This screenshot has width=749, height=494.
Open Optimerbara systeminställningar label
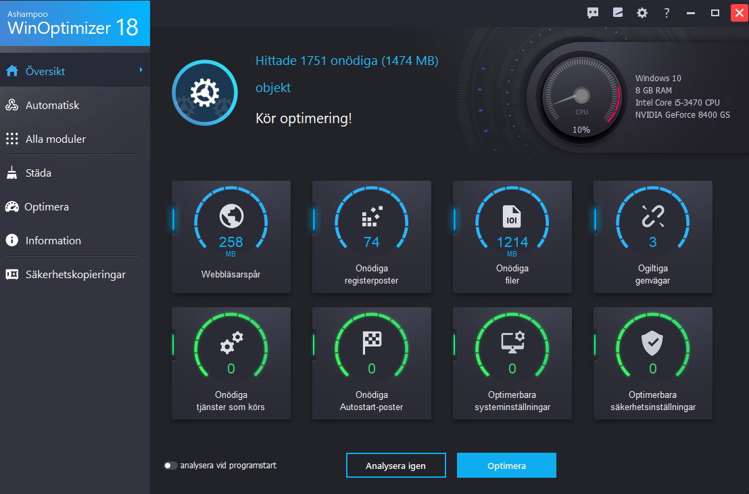coord(512,401)
